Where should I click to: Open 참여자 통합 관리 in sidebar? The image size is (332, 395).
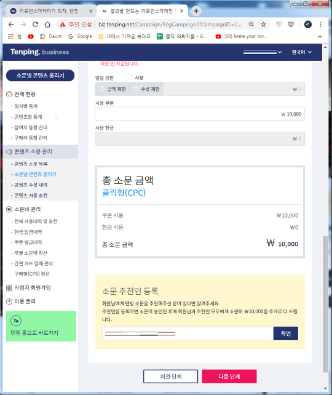pyautogui.click(x=31, y=127)
